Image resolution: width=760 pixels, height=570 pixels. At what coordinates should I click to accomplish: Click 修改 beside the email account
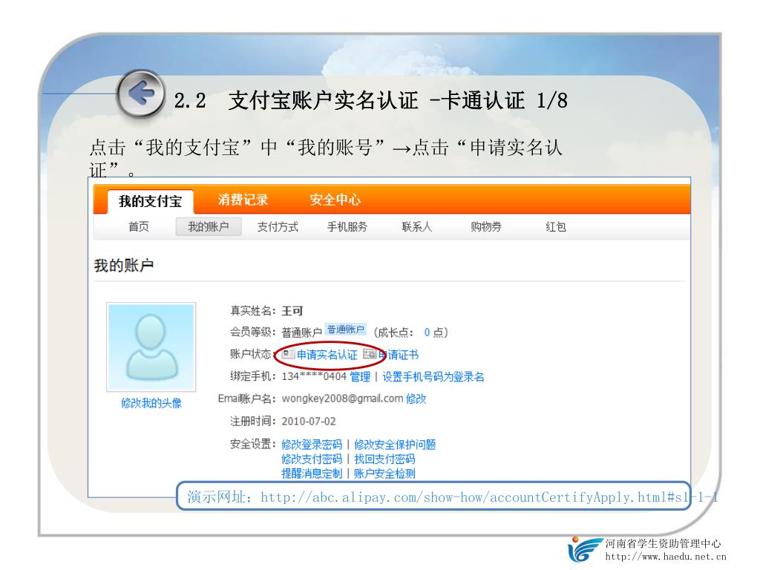(416, 399)
